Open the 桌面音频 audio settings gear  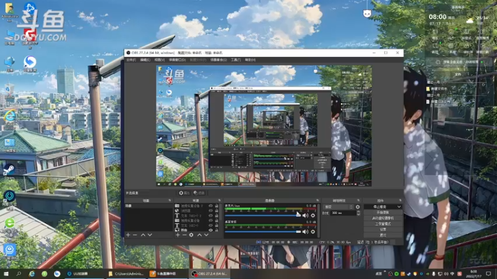pyautogui.click(x=313, y=232)
